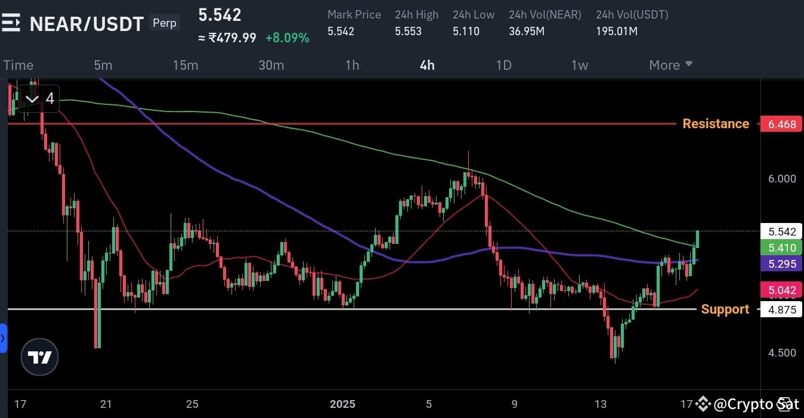Image resolution: width=804 pixels, height=418 pixels.
Task: Click the +8.09% change value
Action: pyautogui.click(x=287, y=38)
